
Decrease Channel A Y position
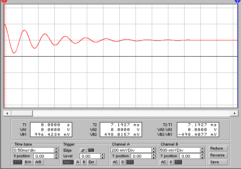pos(153,158)
